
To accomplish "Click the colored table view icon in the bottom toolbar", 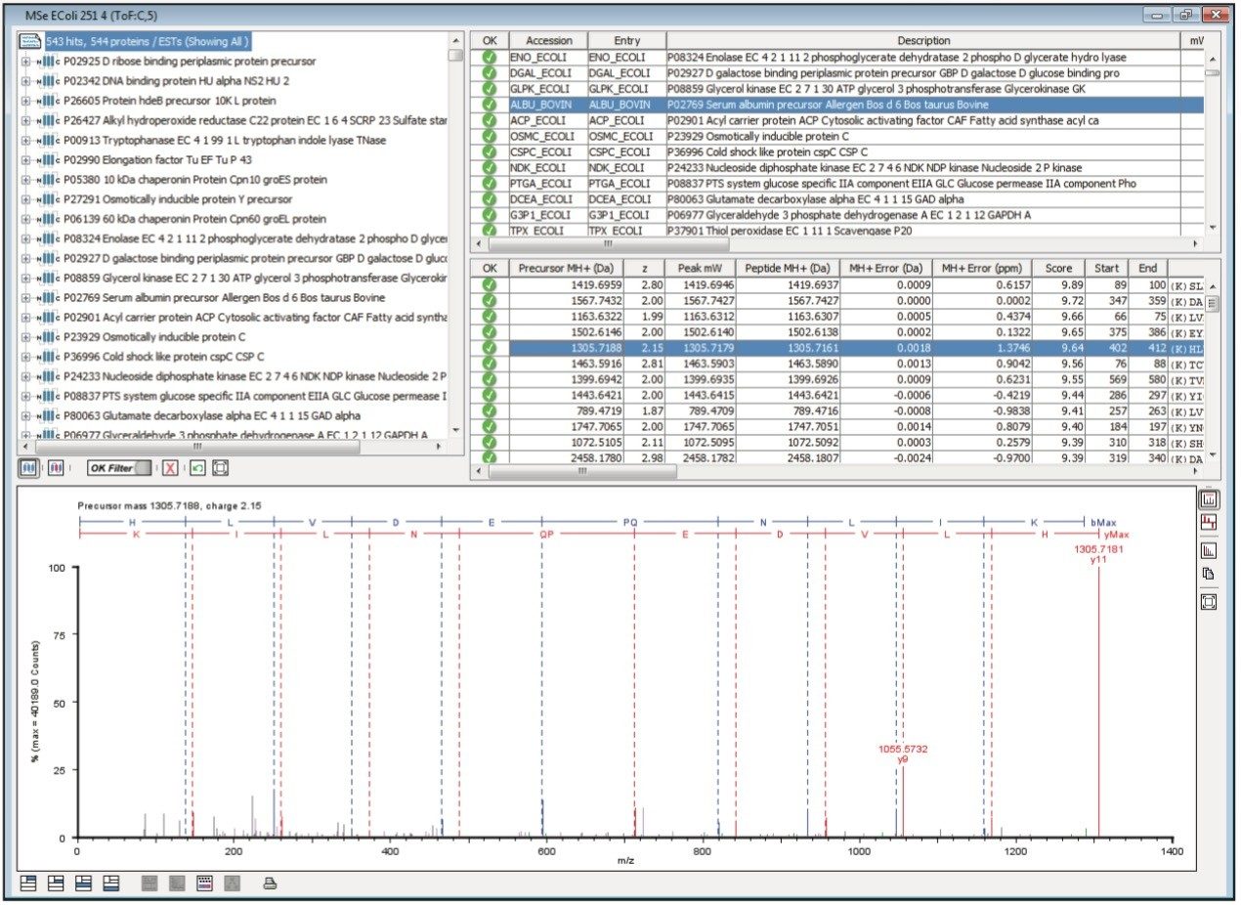I will pos(205,883).
